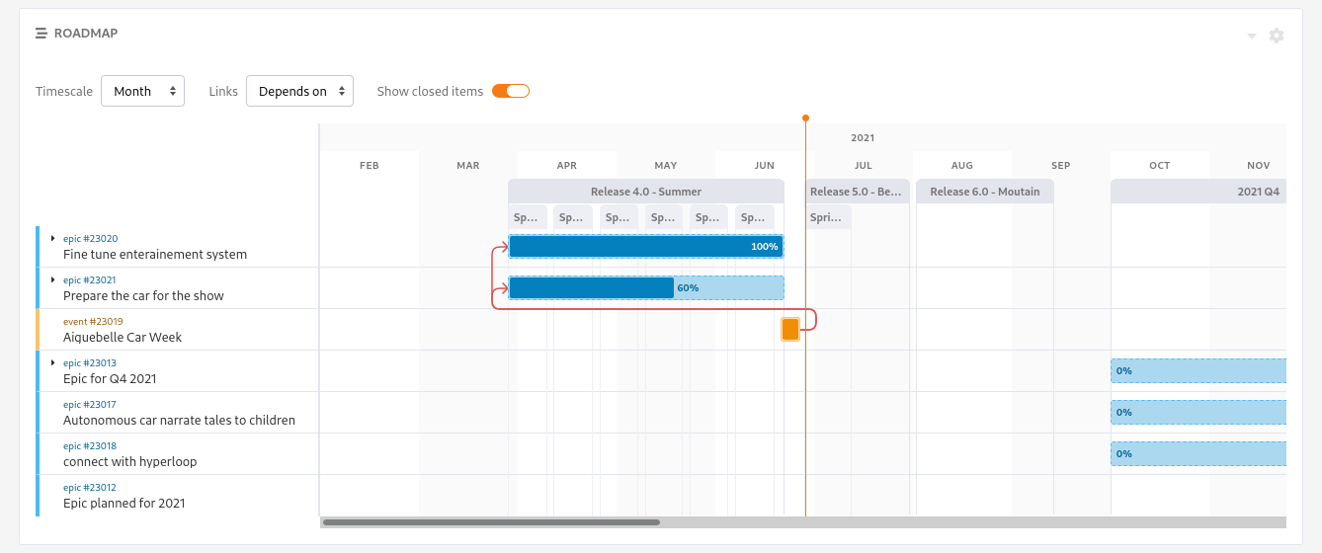Click the horizontal scrollbar thumb
Screen dimensions: 1322x553
tap(491, 522)
